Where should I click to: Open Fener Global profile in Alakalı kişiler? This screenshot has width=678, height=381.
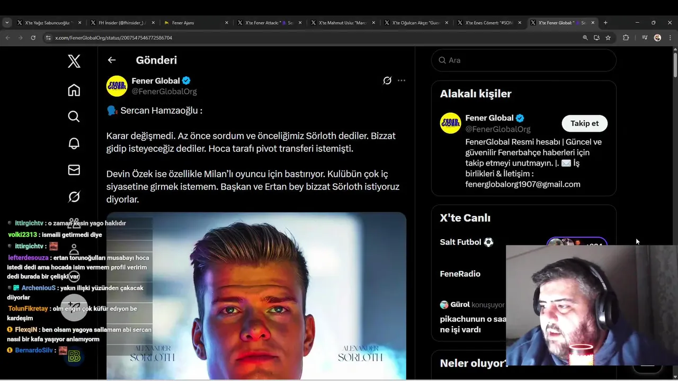tap(489, 118)
